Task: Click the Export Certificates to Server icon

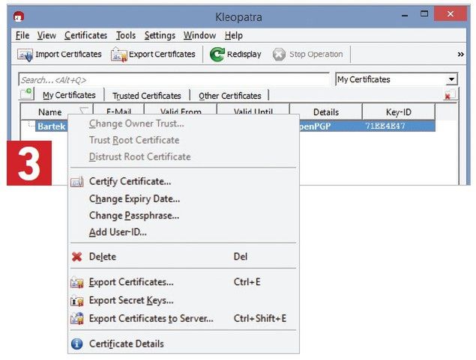Action: pos(76,319)
